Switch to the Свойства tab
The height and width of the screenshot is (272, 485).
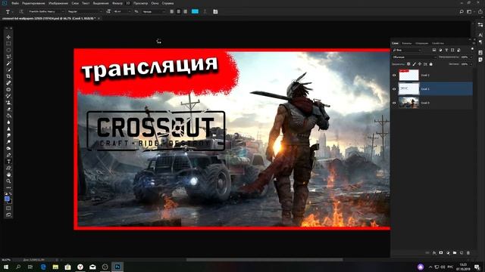click(438, 43)
